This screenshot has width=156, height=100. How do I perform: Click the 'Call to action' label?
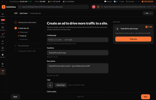pyautogui.click(x=51, y=91)
